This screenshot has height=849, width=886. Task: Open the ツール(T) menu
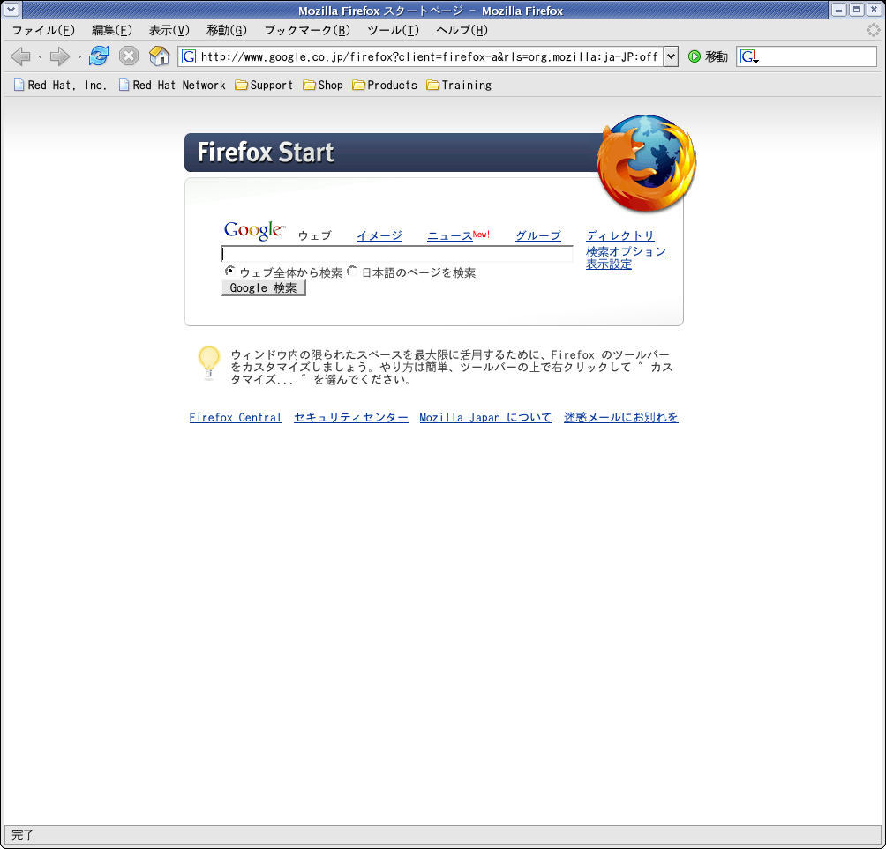click(x=394, y=31)
